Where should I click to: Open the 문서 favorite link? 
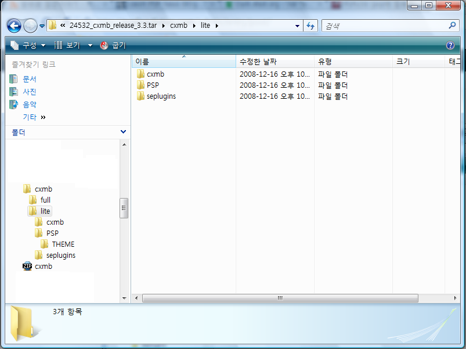(x=30, y=79)
